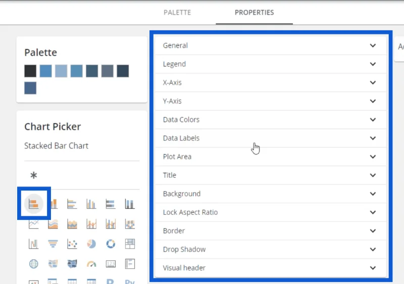Viewport: 404px width, 284px height.
Task: Click the asterisk all-visuals icon
Action: point(33,175)
